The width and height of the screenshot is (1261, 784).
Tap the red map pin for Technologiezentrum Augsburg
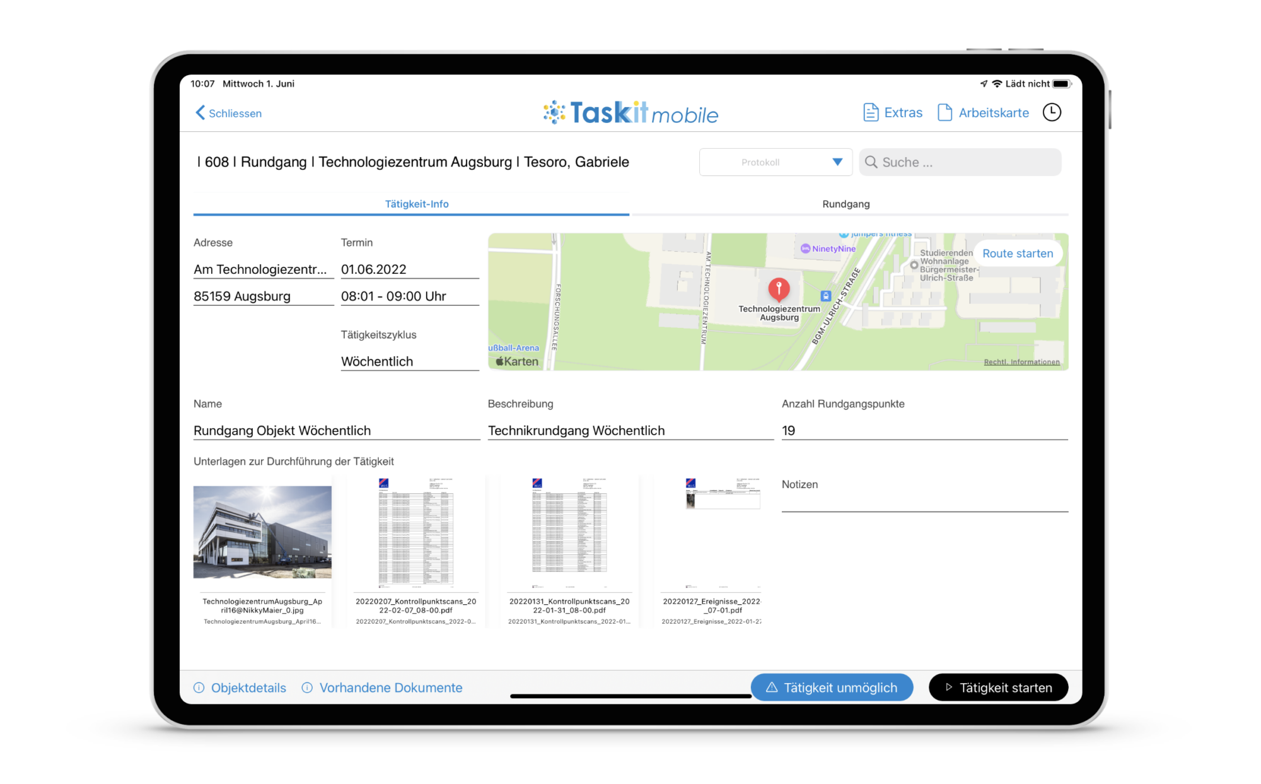tap(780, 290)
